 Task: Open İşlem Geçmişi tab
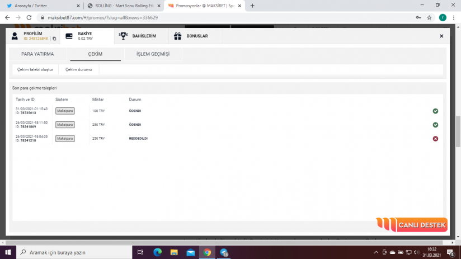(x=153, y=54)
